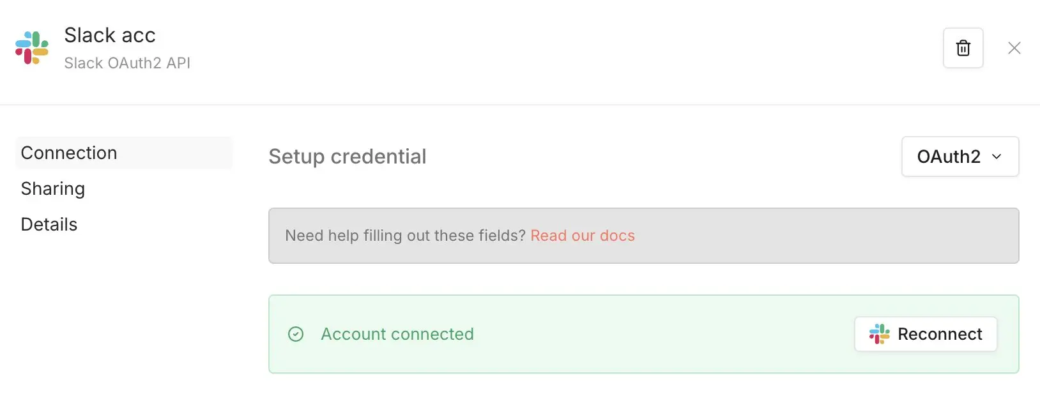Expand the OAuth2 dropdown chevron arrow
The width and height of the screenshot is (1040, 396).
[997, 156]
